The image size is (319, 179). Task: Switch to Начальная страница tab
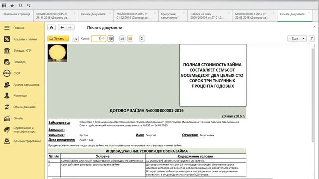pyautogui.click(x=16, y=16)
